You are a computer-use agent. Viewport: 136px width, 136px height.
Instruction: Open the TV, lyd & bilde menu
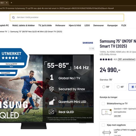(45, 25)
